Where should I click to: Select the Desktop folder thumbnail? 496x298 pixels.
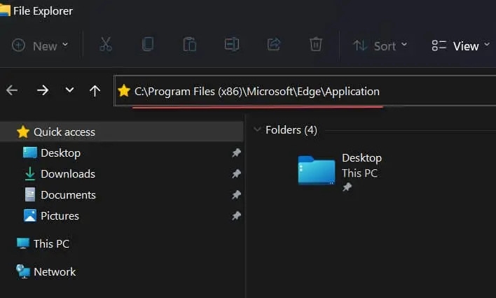click(x=317, y=170)
